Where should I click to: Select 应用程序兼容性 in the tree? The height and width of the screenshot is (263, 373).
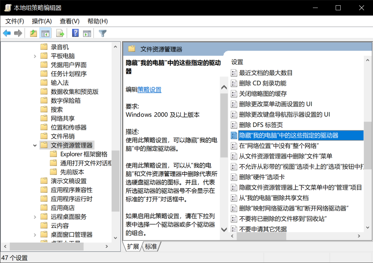[x=71, y=190]
